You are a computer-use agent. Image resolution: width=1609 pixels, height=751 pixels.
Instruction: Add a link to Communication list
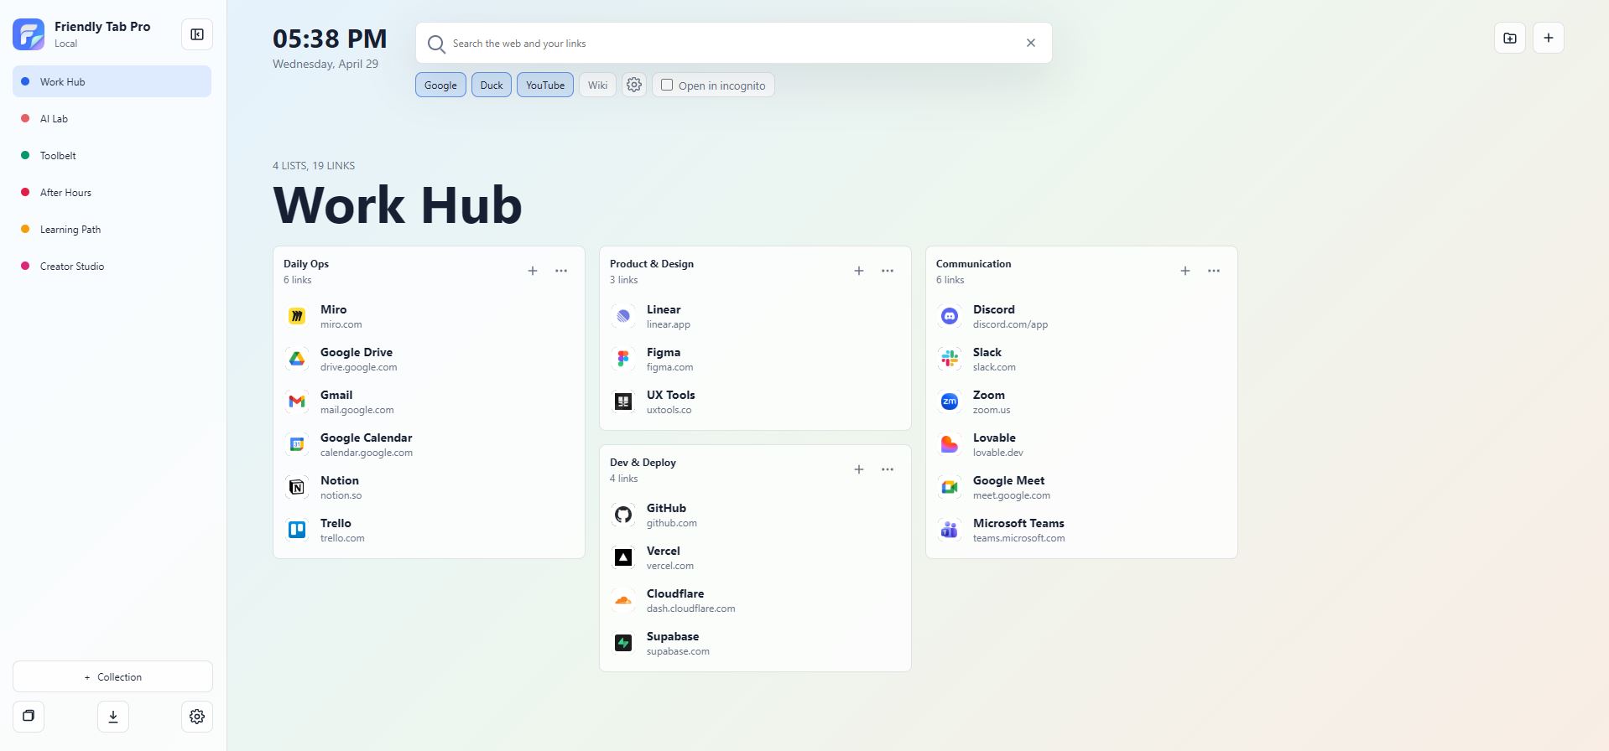(1185, 271)
